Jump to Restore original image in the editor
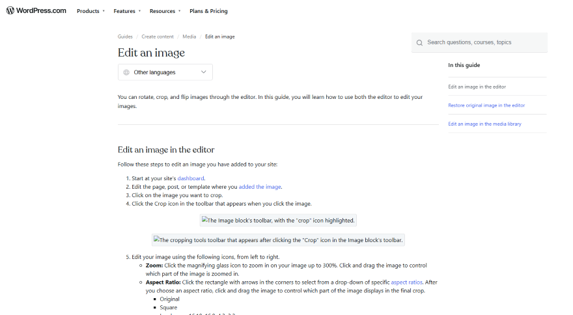The image size is (573, 315). 486,105
